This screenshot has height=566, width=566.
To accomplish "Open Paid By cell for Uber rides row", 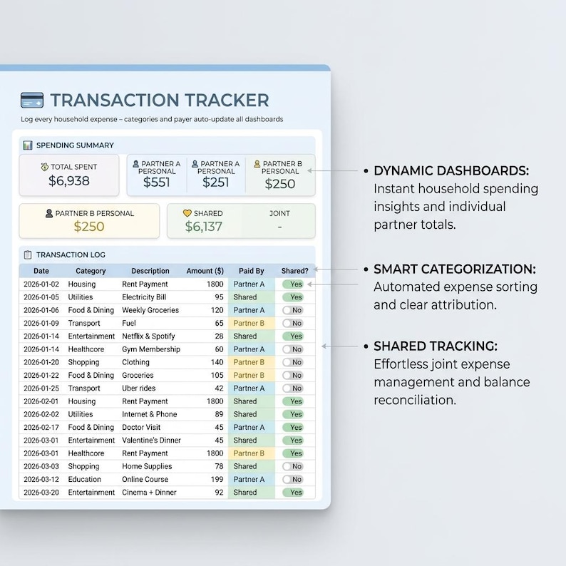I will [252, 388].
